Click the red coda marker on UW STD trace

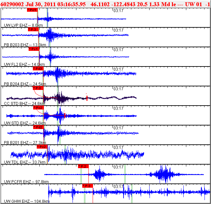click(65, 115)
